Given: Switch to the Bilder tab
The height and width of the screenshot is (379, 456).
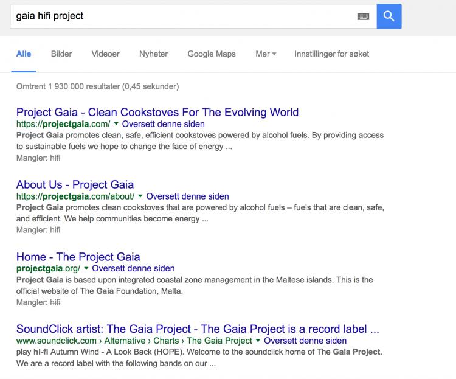Looking at the screenshot, I should click(x=61, y=54).
